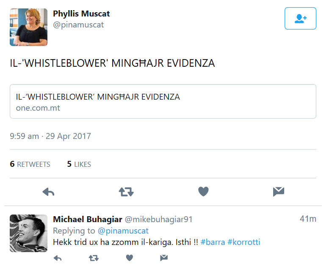
Task: Open Phyllis Muscat's name link
Action: 81,14
